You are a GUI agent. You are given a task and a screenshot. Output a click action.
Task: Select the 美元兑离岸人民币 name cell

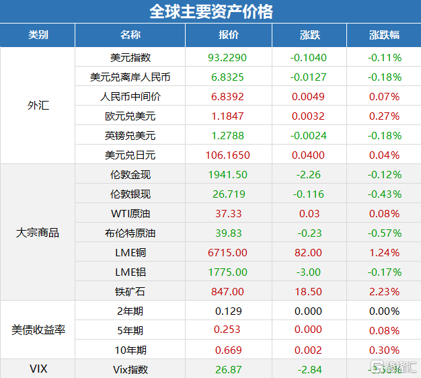[x=130, y=77]
